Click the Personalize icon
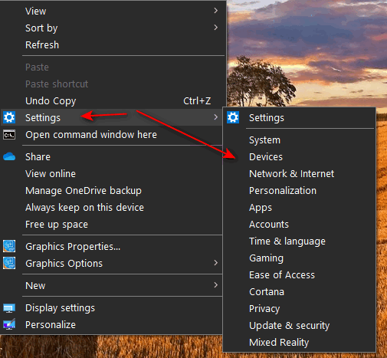 pos(9,324)
